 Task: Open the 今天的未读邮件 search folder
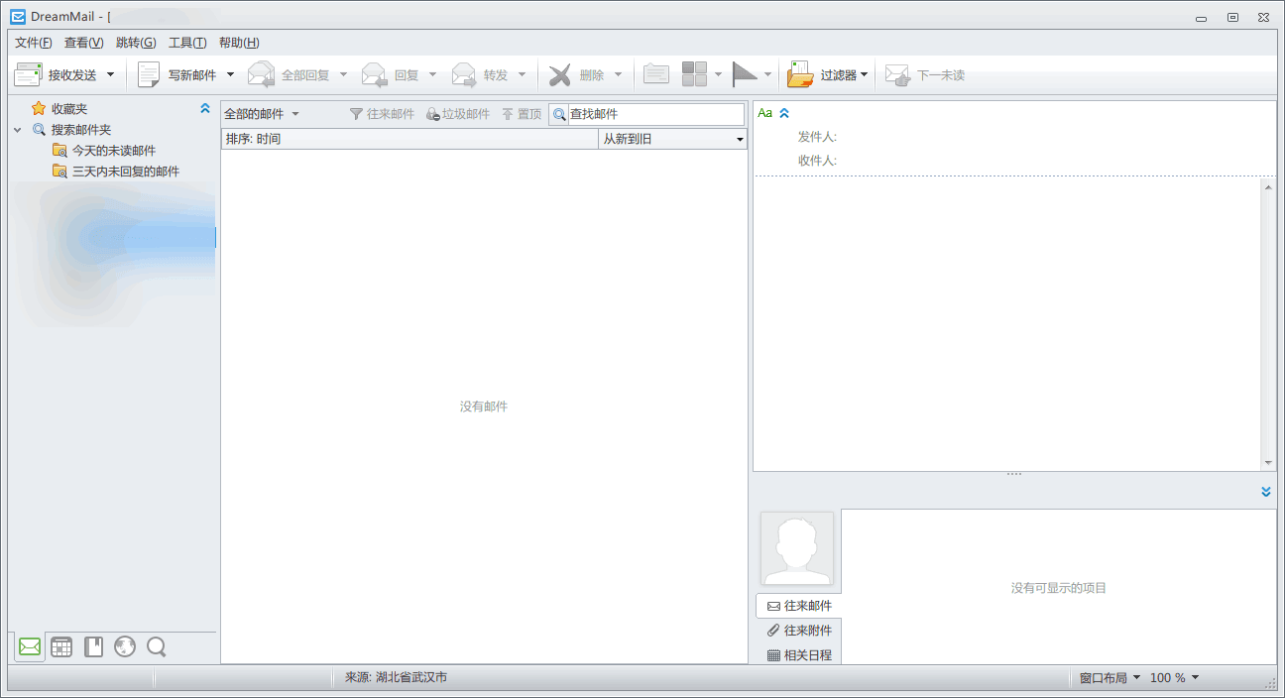coord(104,151)
